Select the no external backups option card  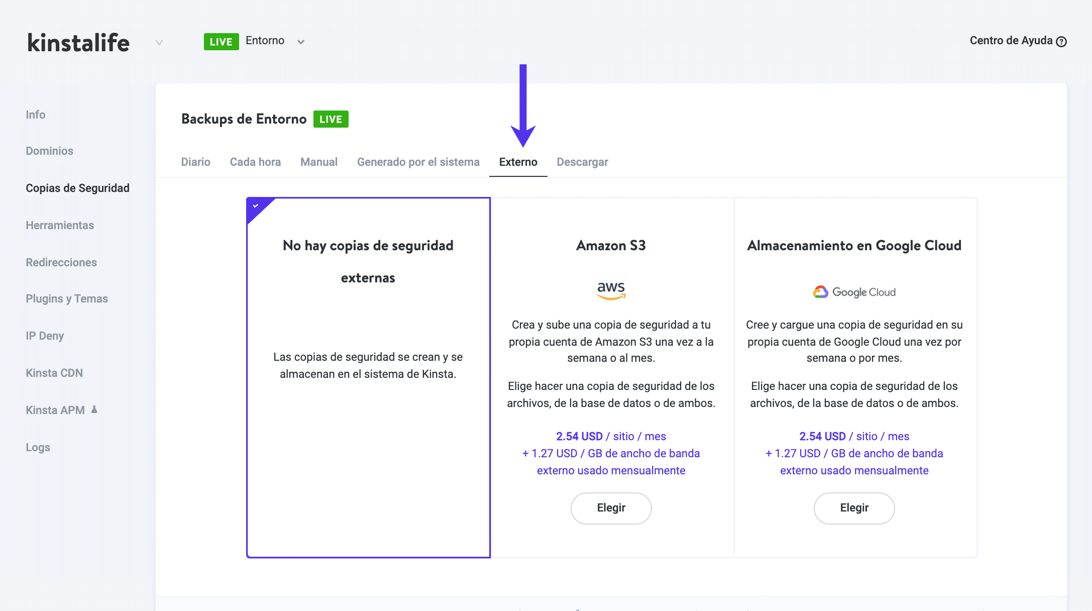368,377
